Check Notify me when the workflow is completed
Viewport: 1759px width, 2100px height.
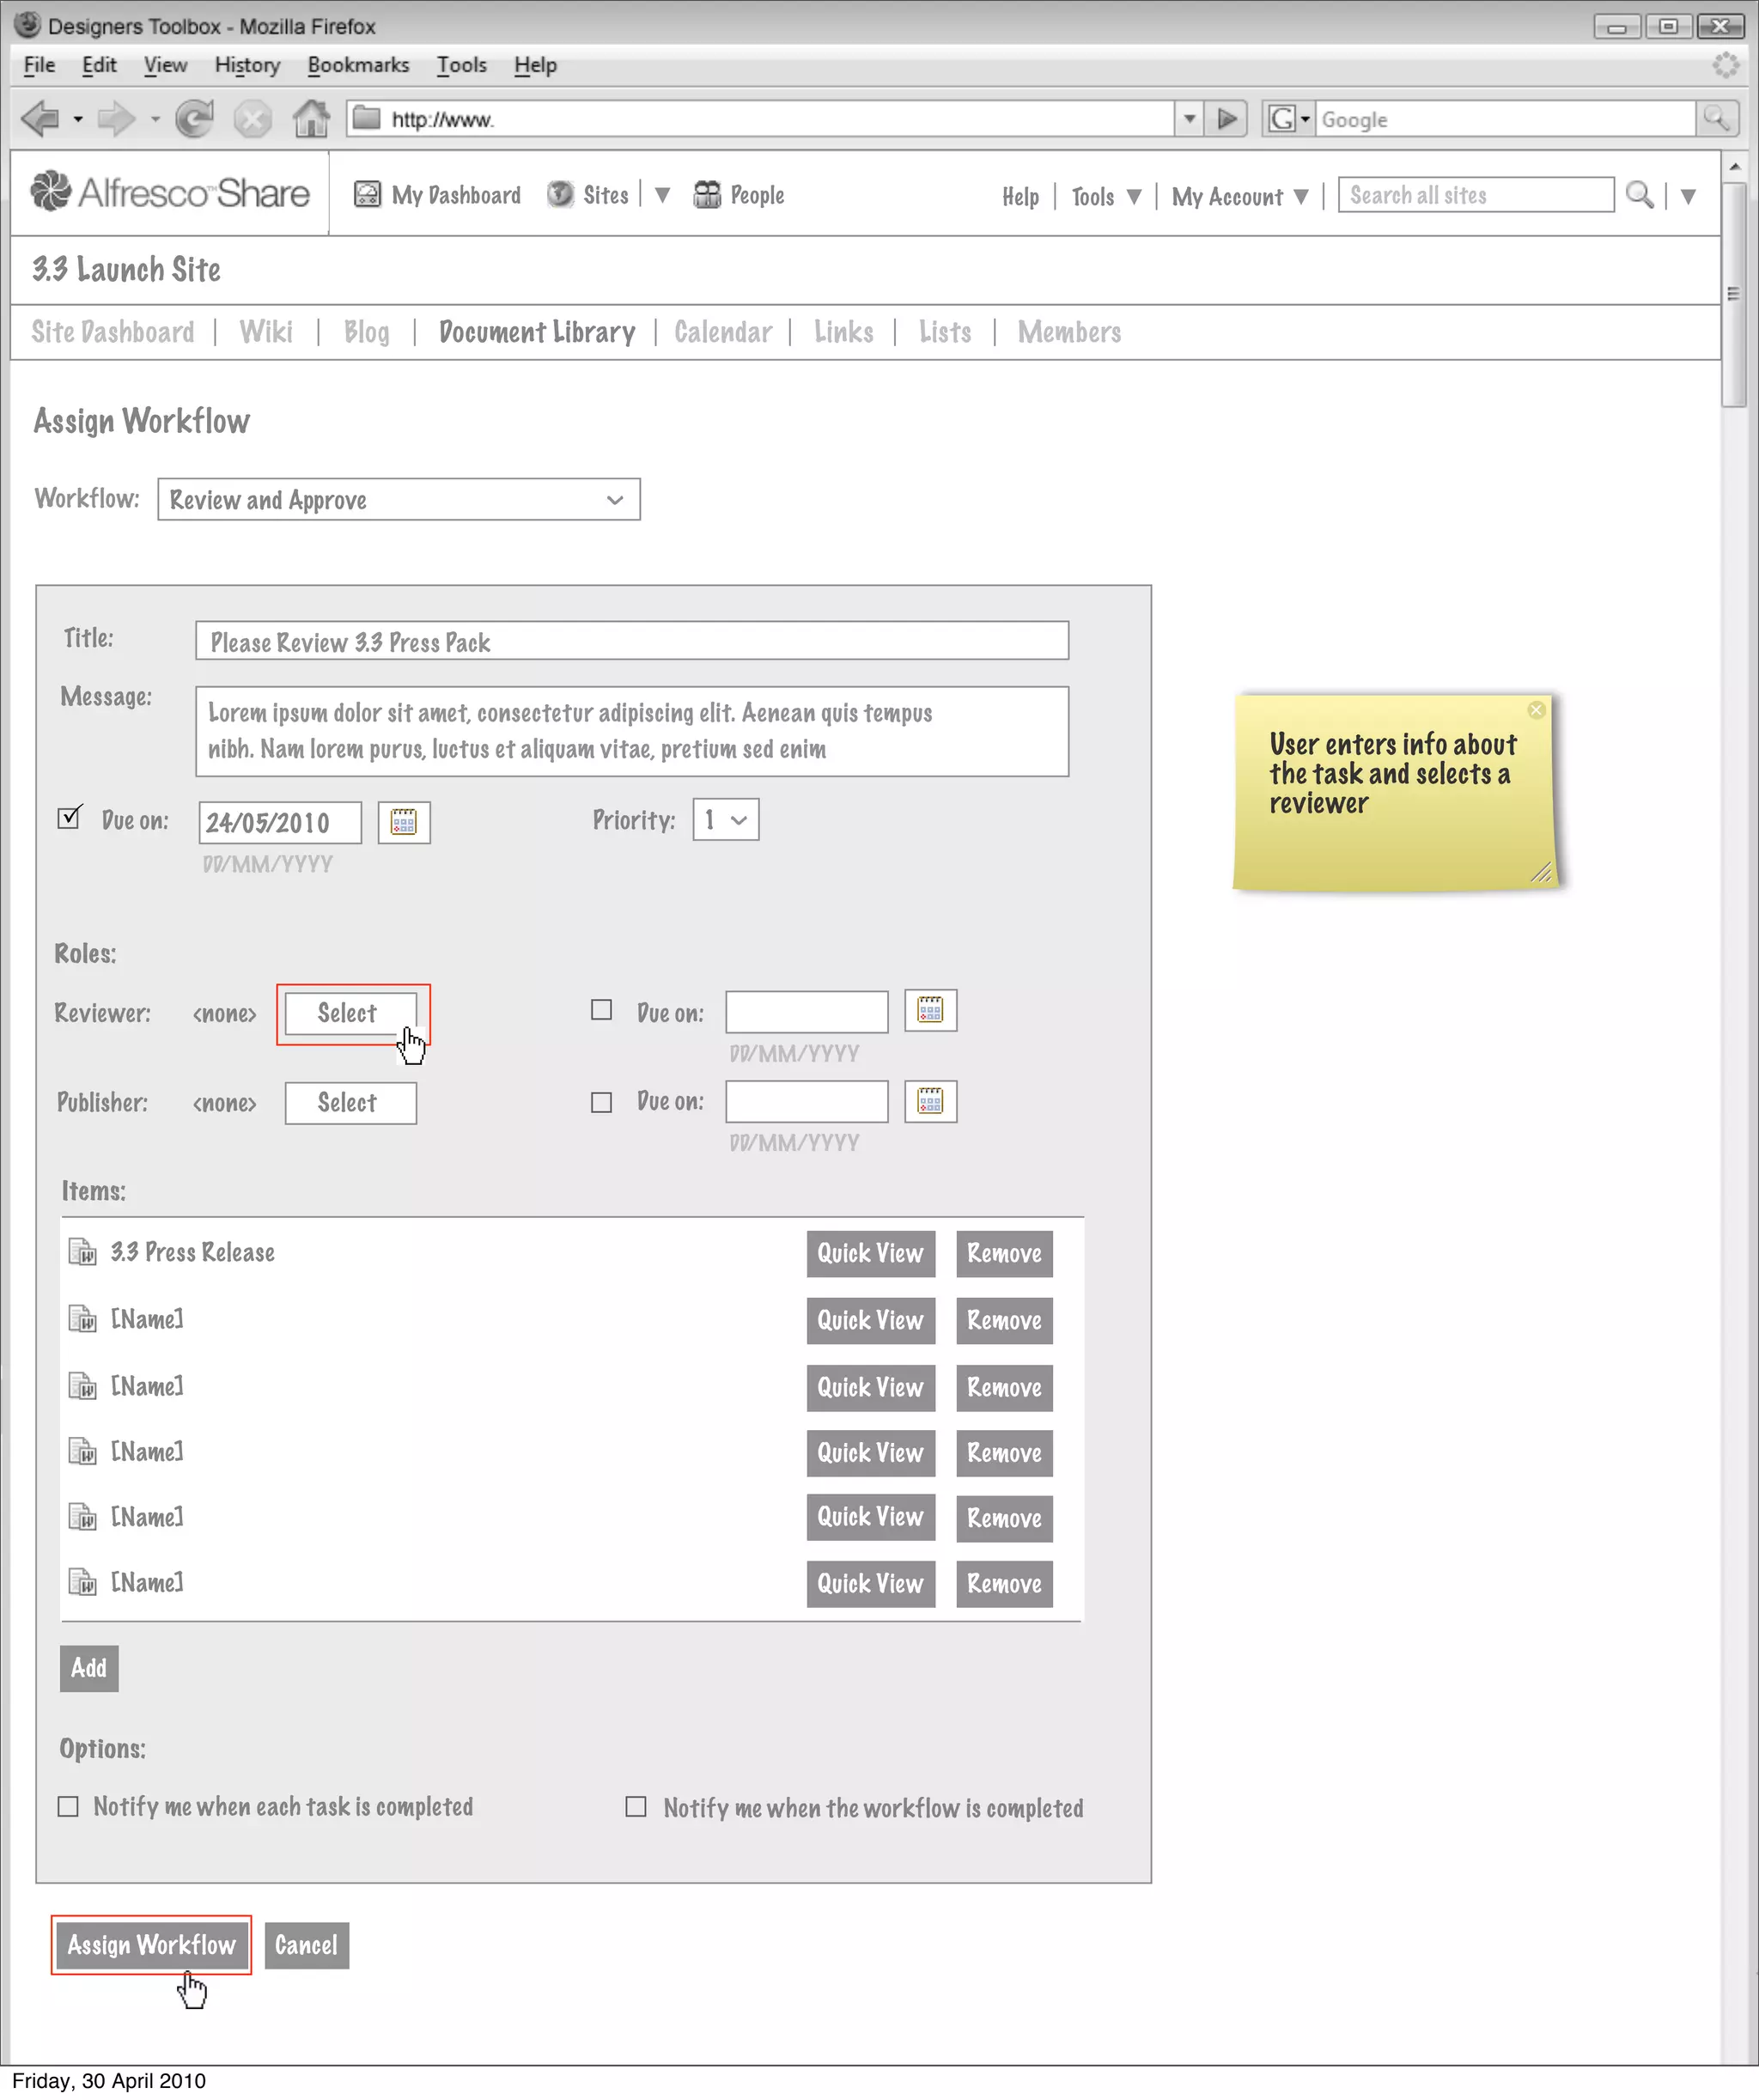click(636, 1807)
